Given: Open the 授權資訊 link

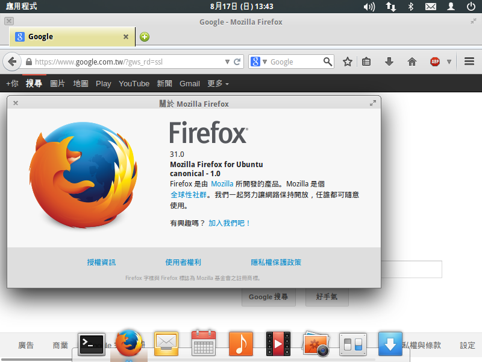Looking at the screenshot, I should pyautogui.click(x=101, y=262).
